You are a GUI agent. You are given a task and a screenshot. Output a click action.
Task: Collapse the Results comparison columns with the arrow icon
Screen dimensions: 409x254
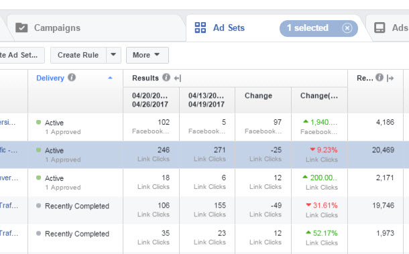point(178,78)
